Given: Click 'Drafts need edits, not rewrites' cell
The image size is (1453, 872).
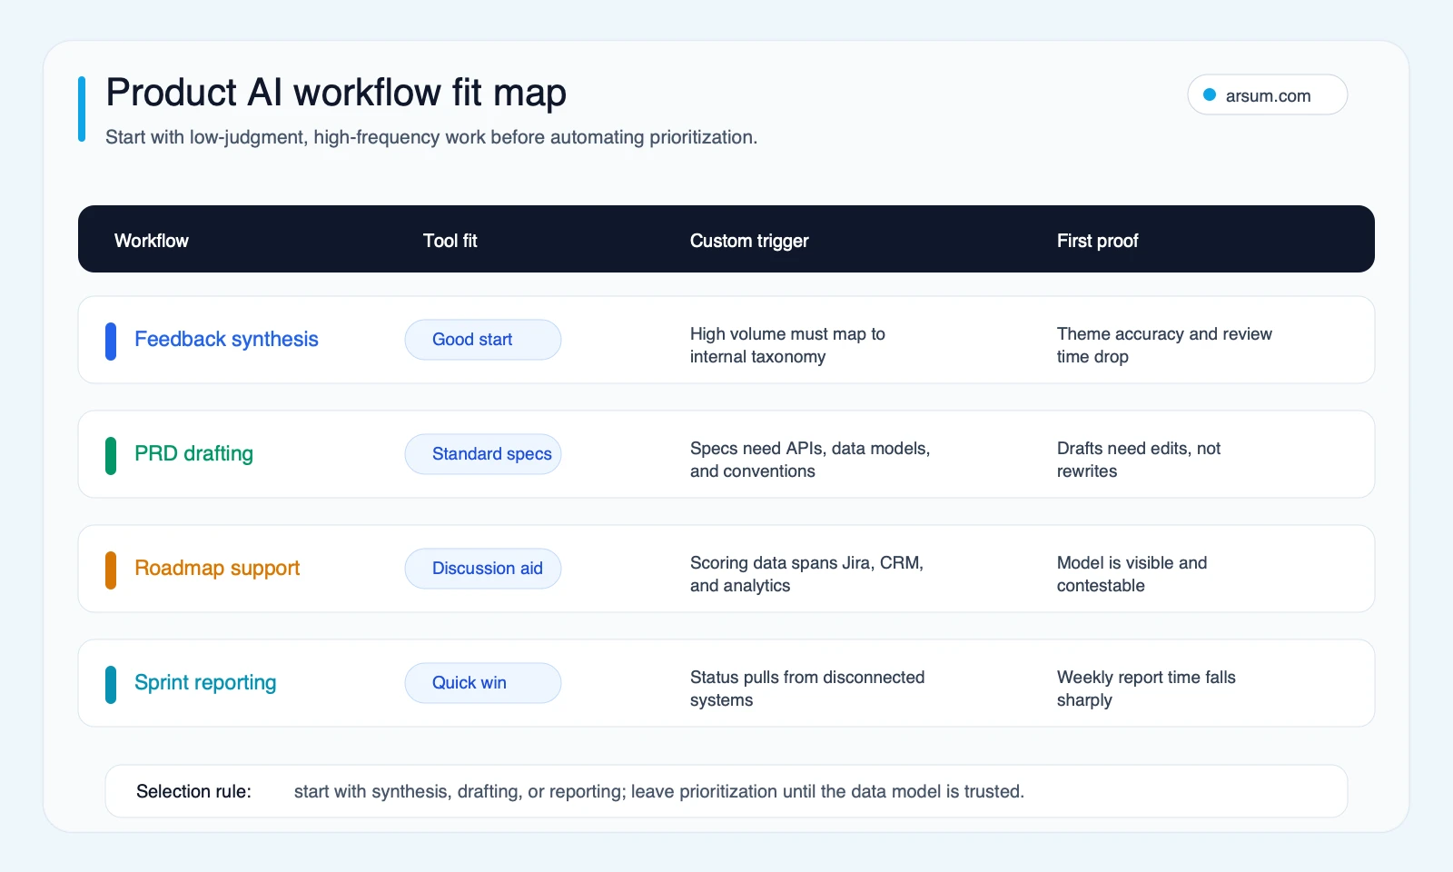Looking at the screenshot, I should (1139, 460).
